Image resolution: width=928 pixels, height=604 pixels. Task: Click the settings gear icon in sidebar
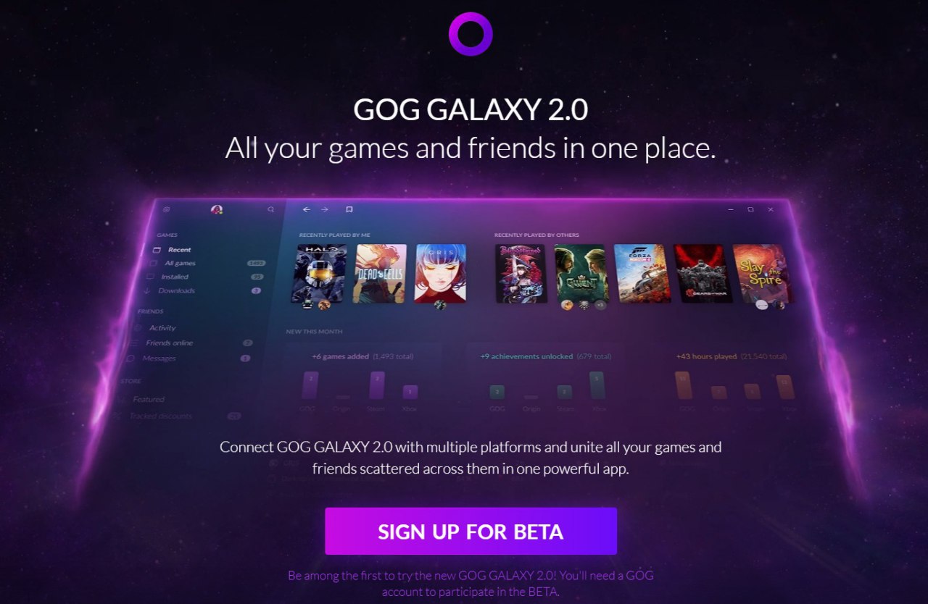point(166,209)
